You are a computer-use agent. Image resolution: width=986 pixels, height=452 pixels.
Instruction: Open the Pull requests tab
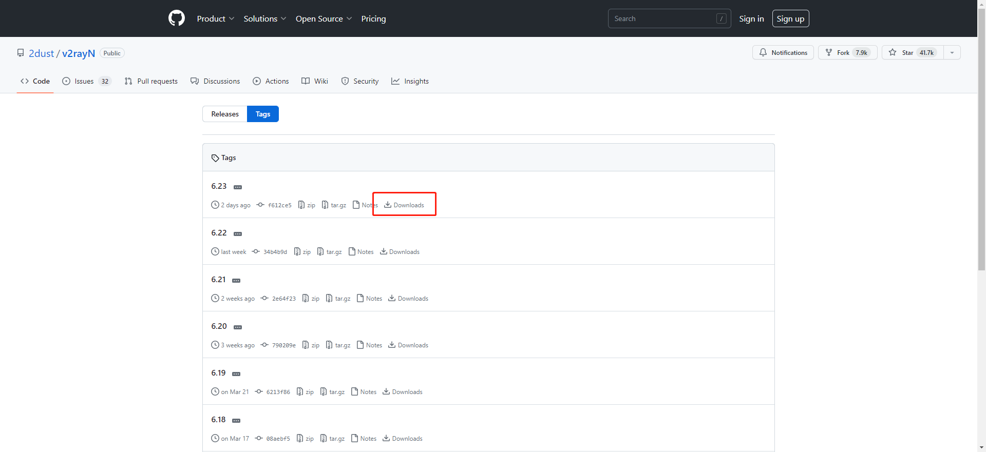point(151,81)
